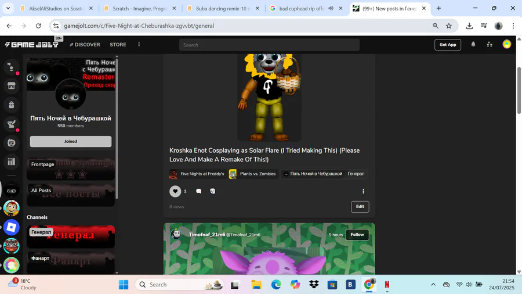Open the Chrome three-dot menu
The height and width of the screenshot is (294, 522).
[513, 26]
